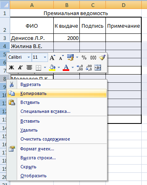
Task: Click the scissors cut icon
Action: coord(12,84)
